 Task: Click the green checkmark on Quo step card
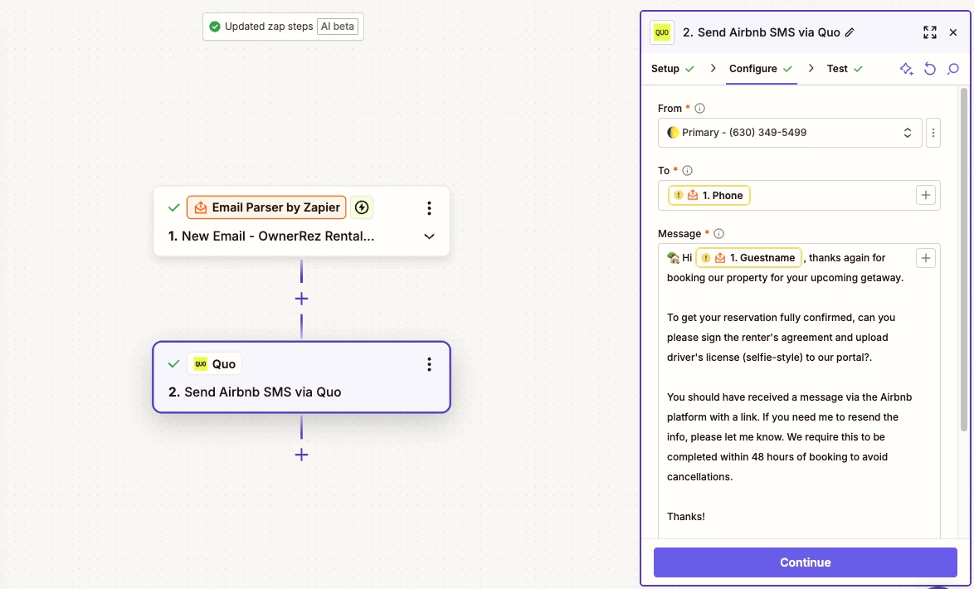coord(174,364)
